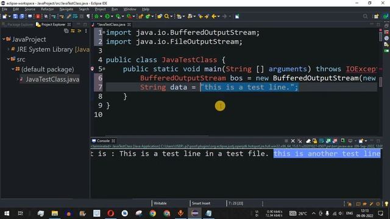This screenshot has width=390, height=219.
Task: Click the Tip of the Day lightbulb
Action: pyautogui.click(x=386, y=204)
